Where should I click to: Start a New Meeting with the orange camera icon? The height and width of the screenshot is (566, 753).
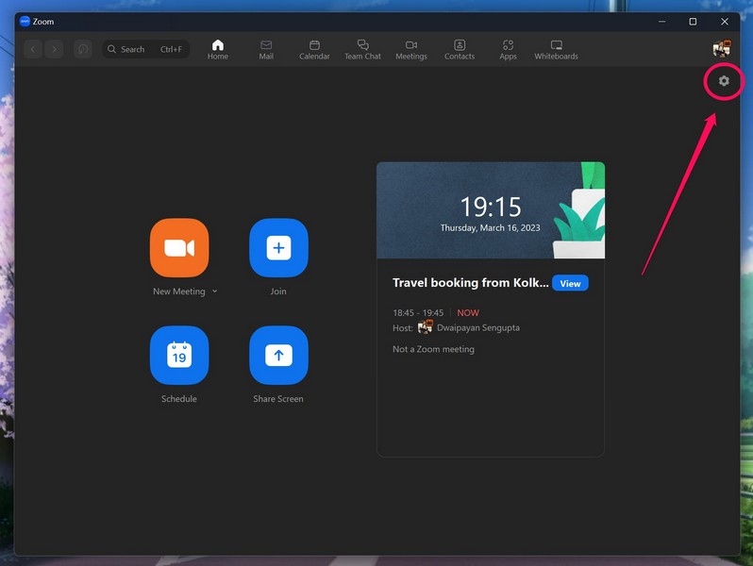coord(179,248)
